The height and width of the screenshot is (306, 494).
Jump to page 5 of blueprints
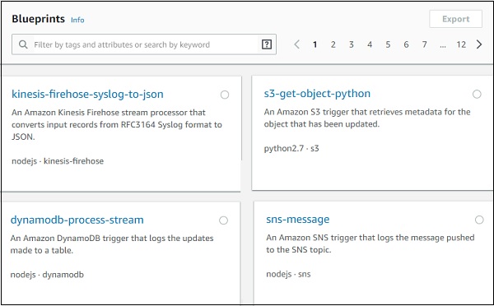click(388, 44)
